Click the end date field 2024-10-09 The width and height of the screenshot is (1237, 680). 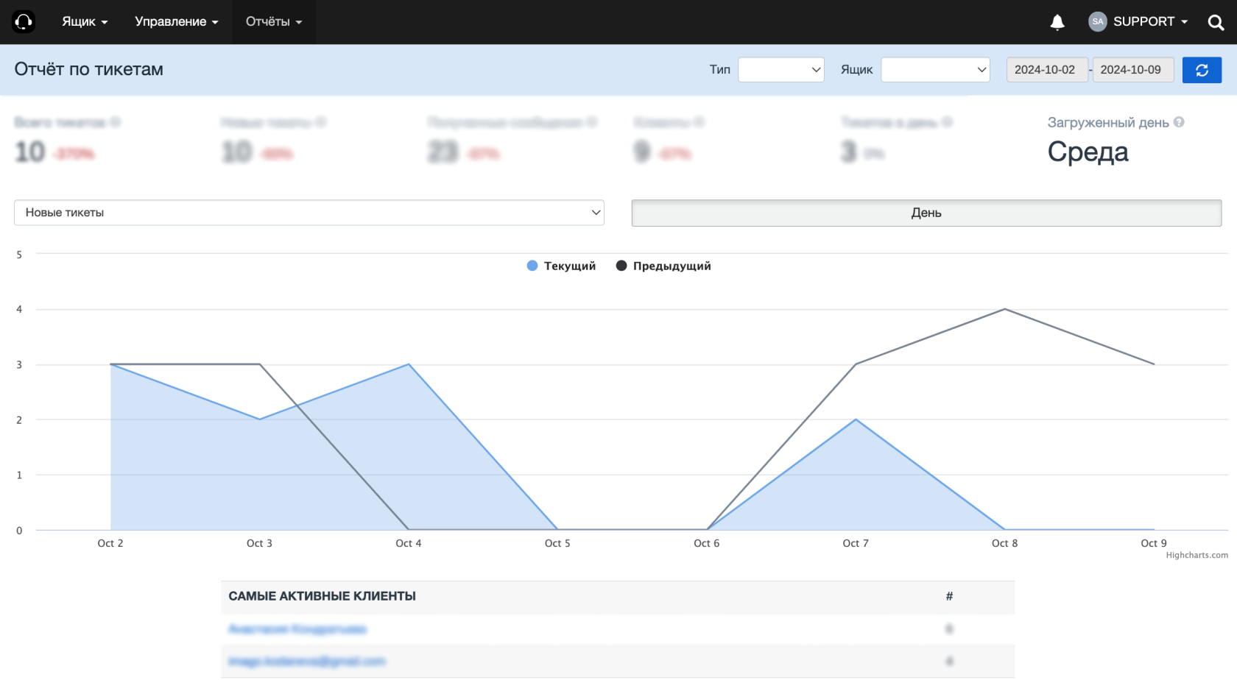[1133, 70]
